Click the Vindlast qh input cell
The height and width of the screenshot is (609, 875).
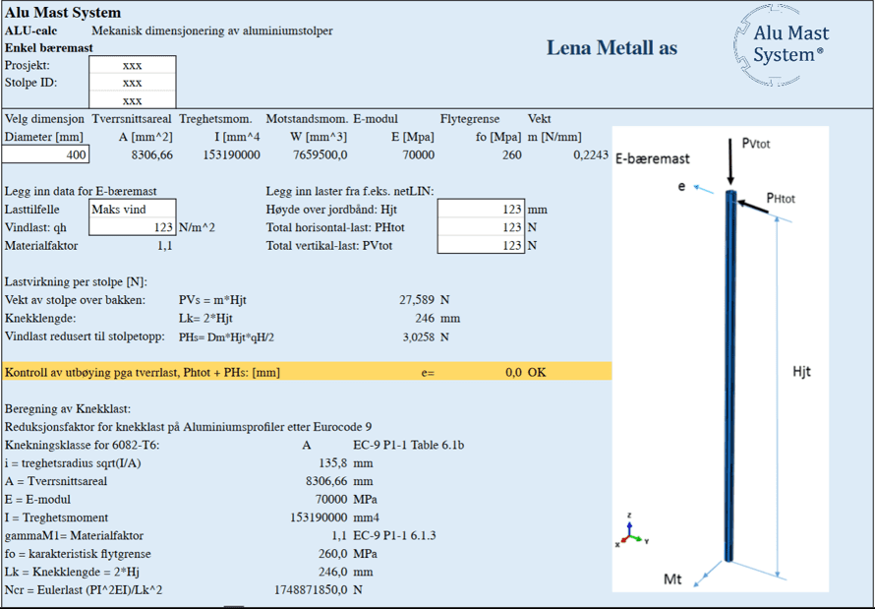pyautogui.click(x=133, y=227)
